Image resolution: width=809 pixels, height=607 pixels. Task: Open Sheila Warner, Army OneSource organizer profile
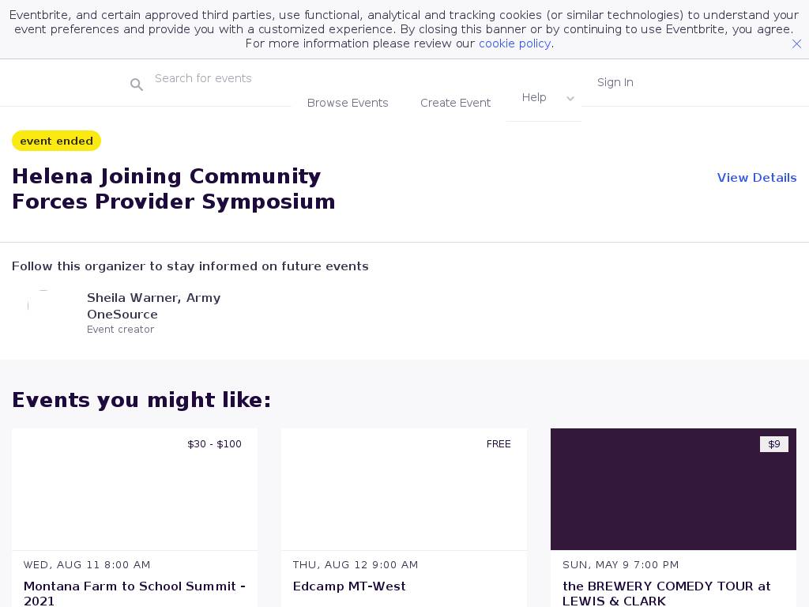pyautogui.click(x=153, y=306)
